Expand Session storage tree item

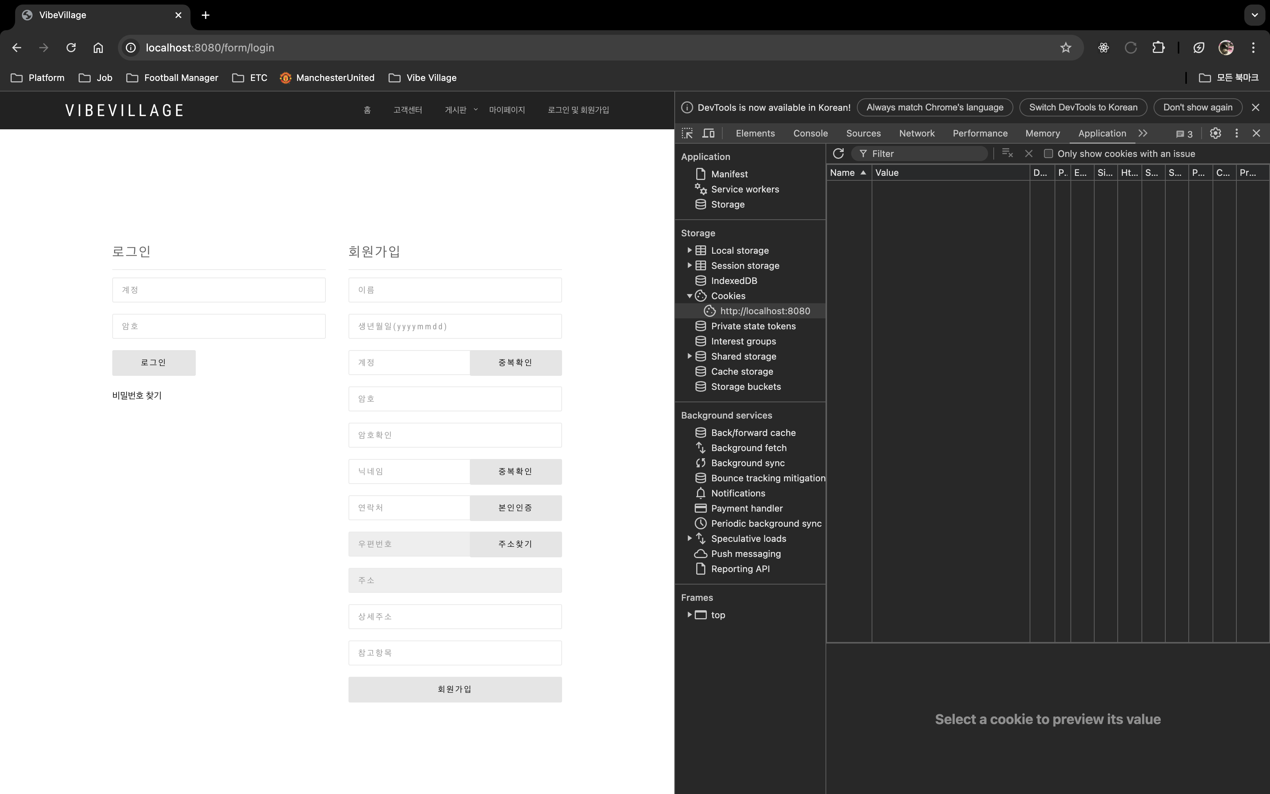point(689,266)
